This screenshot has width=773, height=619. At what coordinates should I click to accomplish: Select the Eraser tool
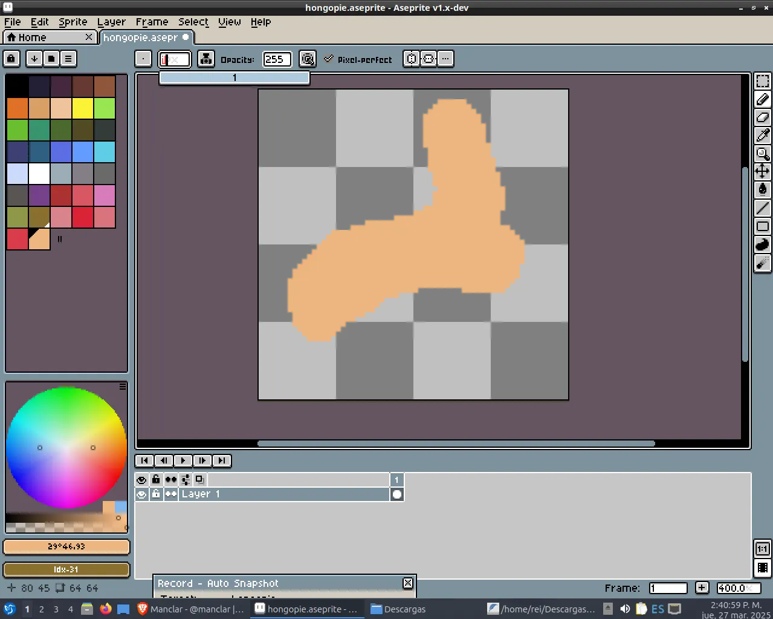tap(763, 117)
